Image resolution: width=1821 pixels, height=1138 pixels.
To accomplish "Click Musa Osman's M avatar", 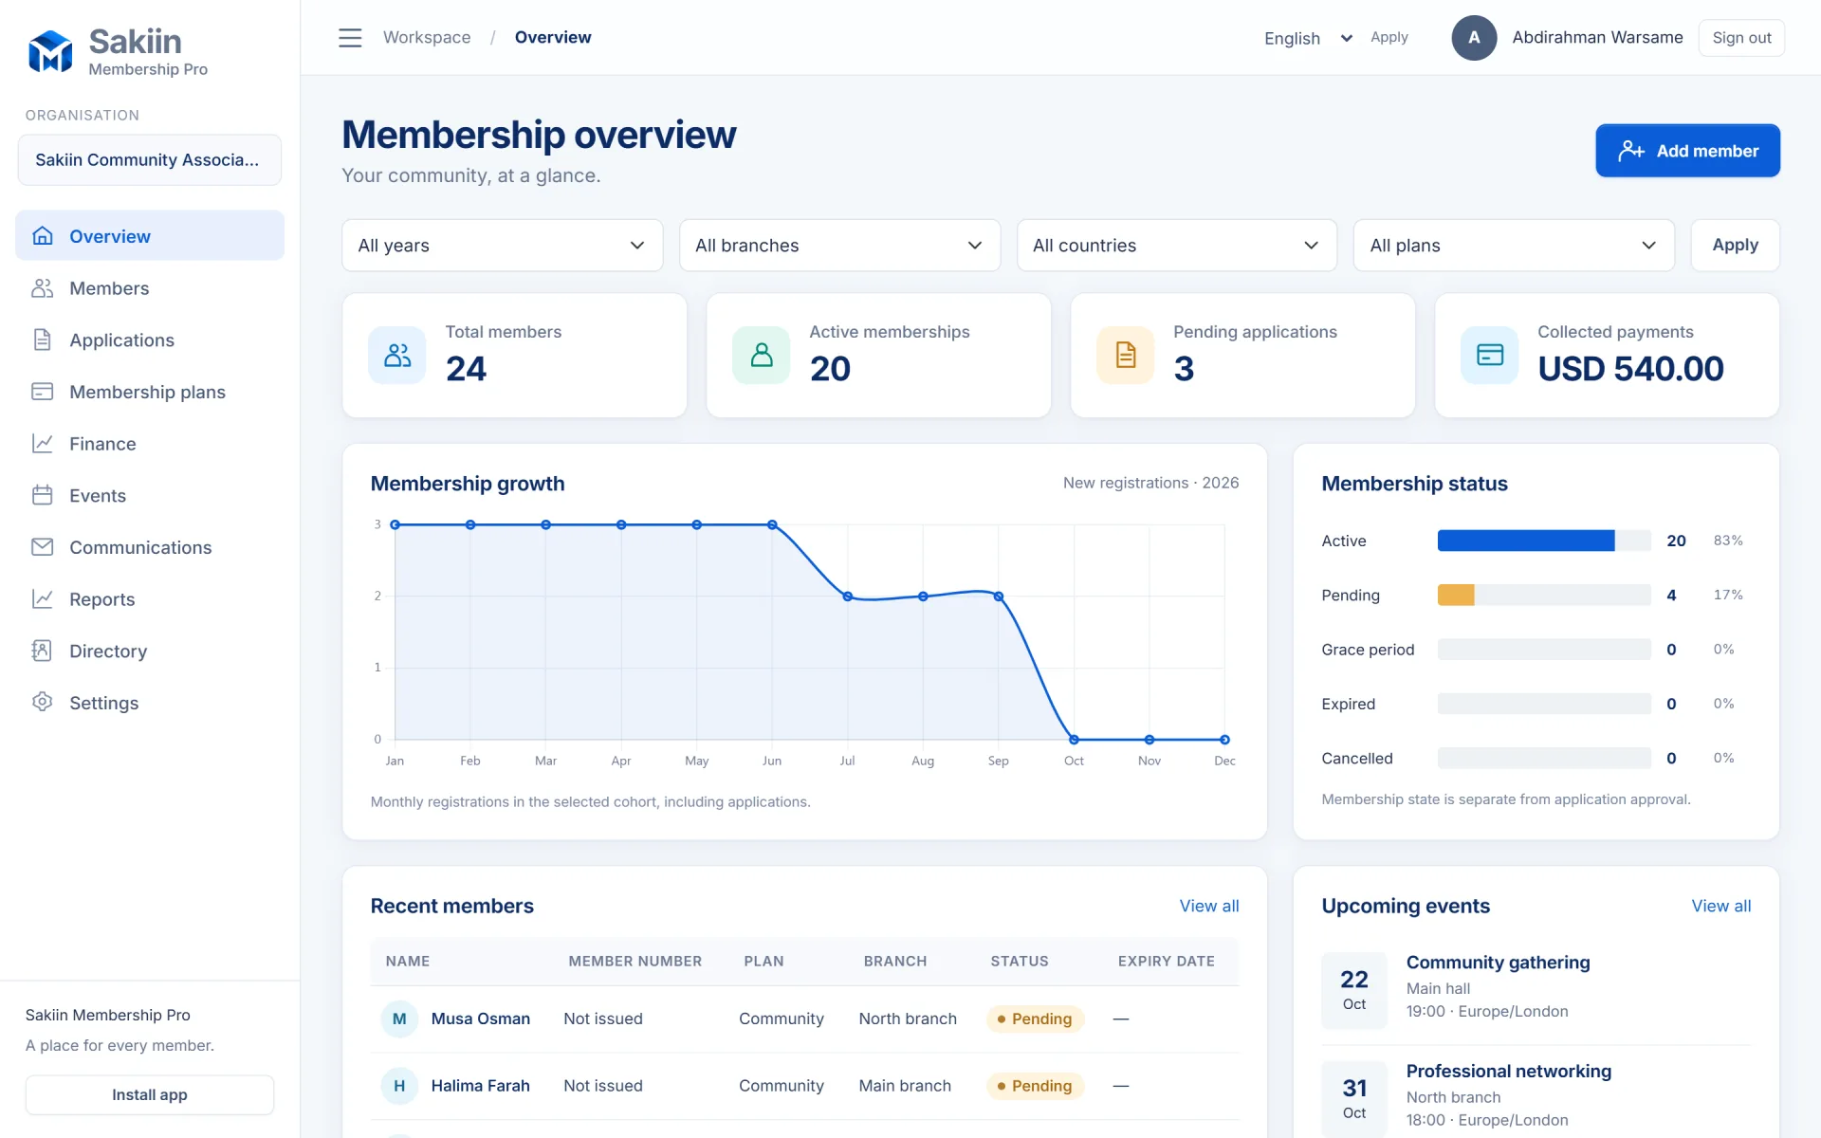I will [399, 1019].
